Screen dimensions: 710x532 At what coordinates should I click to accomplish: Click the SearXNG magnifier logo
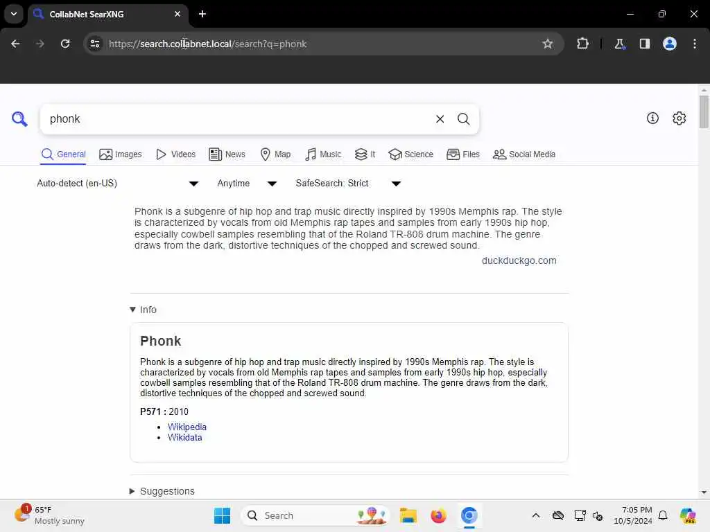click(19, 119)
